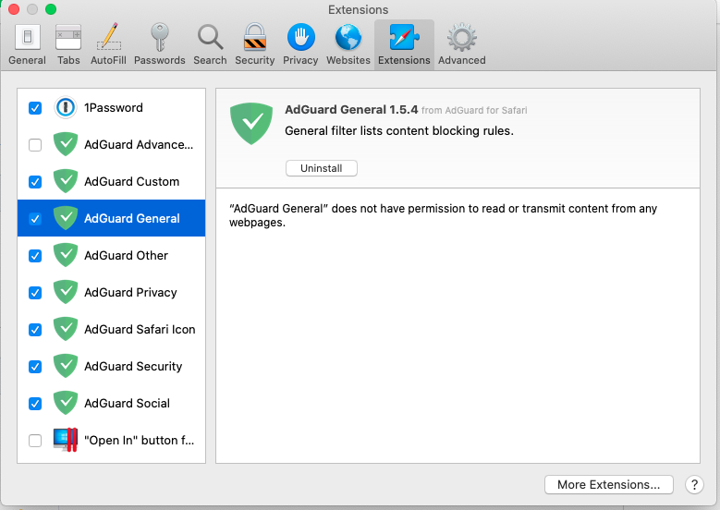
Task: Minimize the Extensions window
Action: (x=32, y=8)
